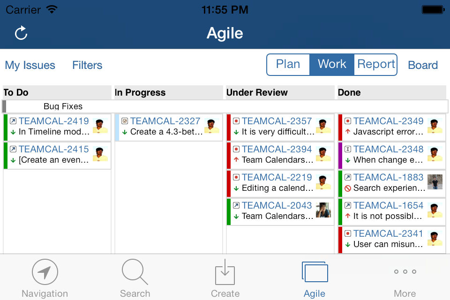The image size is (450, 300).
Task: Open issue TEAMCAL-2419
Action: coord(54,121)
